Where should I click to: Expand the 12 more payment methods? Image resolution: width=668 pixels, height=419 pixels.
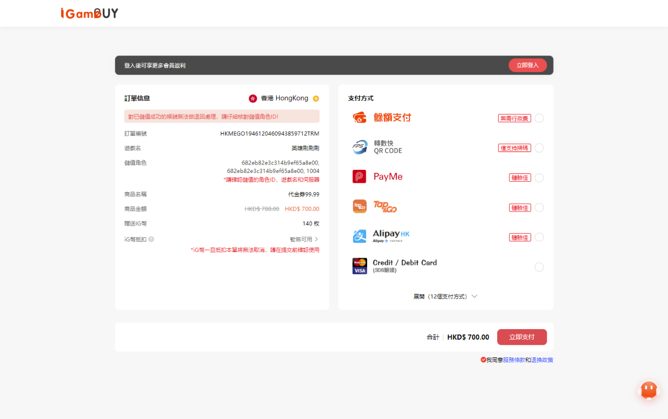click(445, 296)
